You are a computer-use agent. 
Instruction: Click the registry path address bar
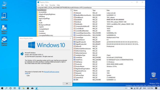(x=91, y=8)
